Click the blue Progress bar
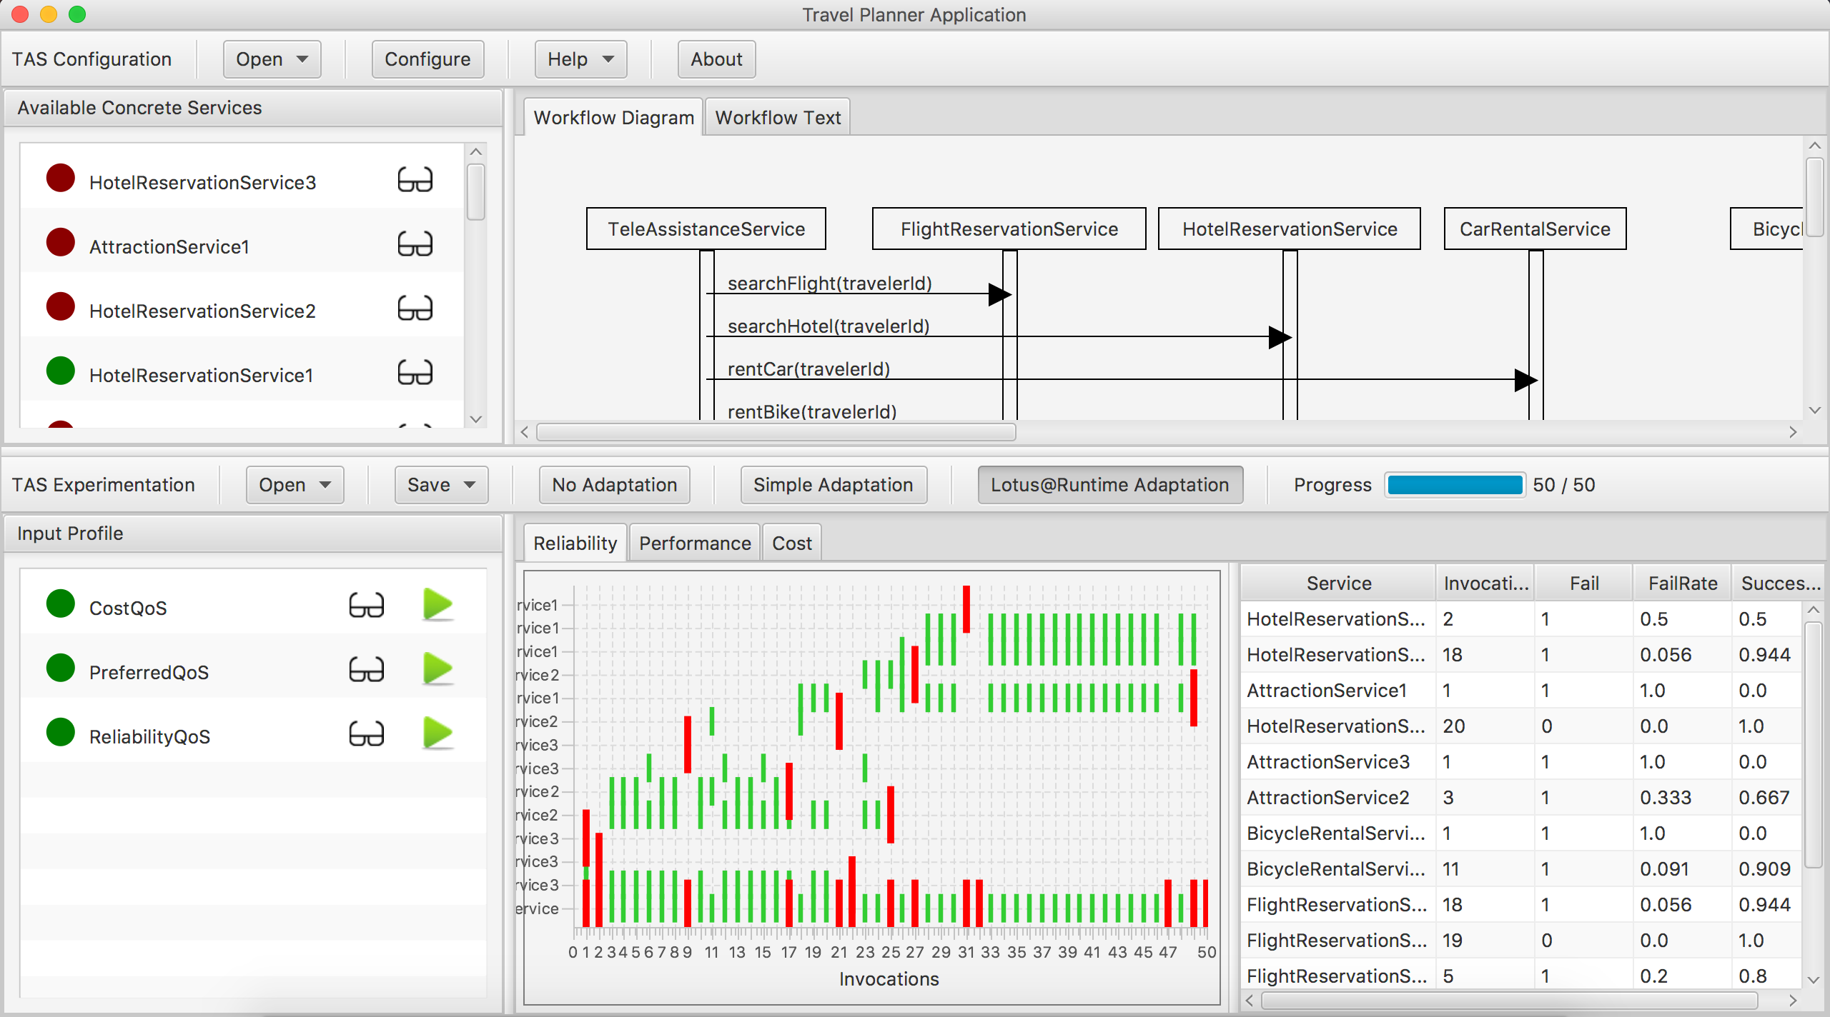The height and width of the screenshot is (1017, 1830). pyautogui.click(x=1454, y=485)
